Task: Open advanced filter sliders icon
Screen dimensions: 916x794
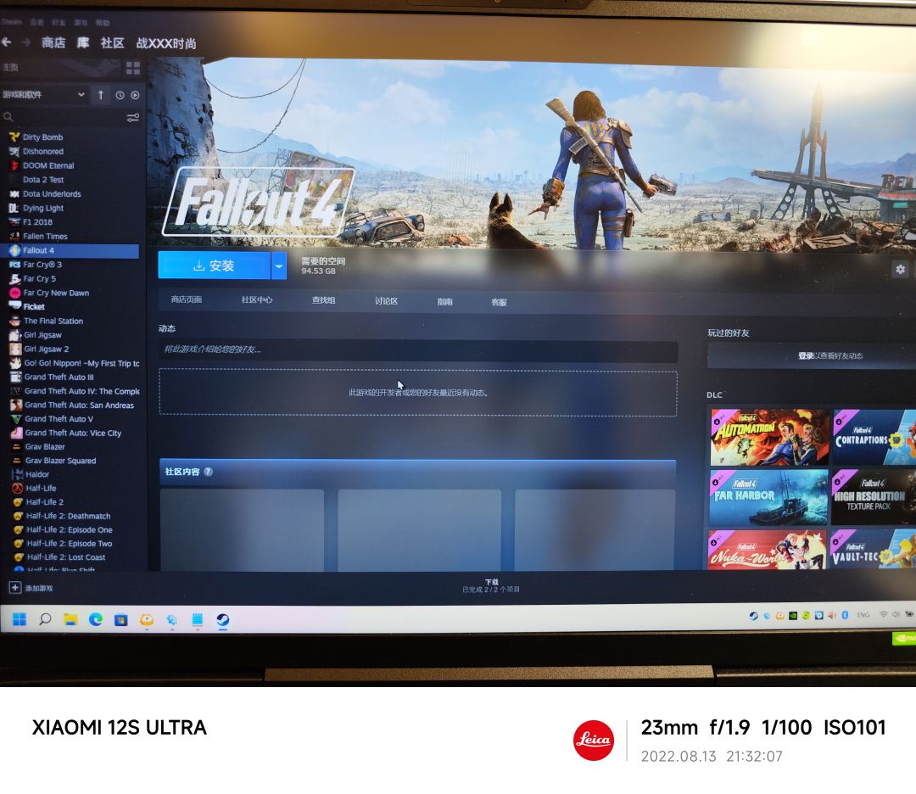Action: coord(133,117)
